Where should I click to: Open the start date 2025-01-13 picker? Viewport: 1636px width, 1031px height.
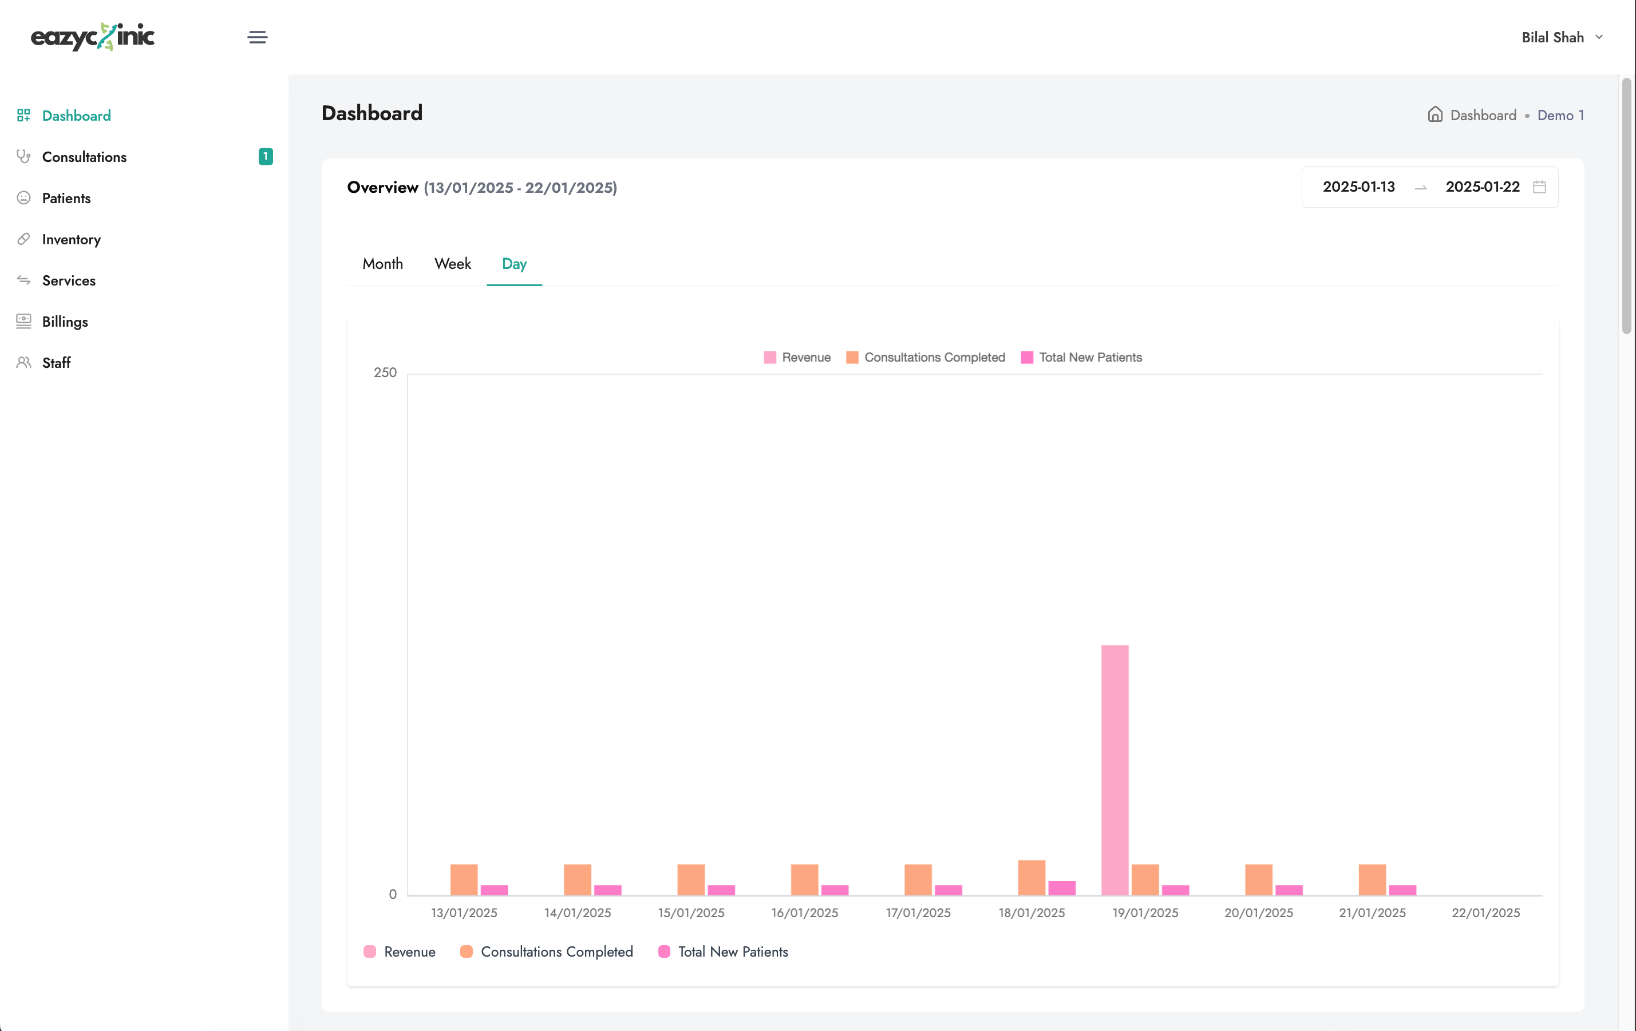1358,187
